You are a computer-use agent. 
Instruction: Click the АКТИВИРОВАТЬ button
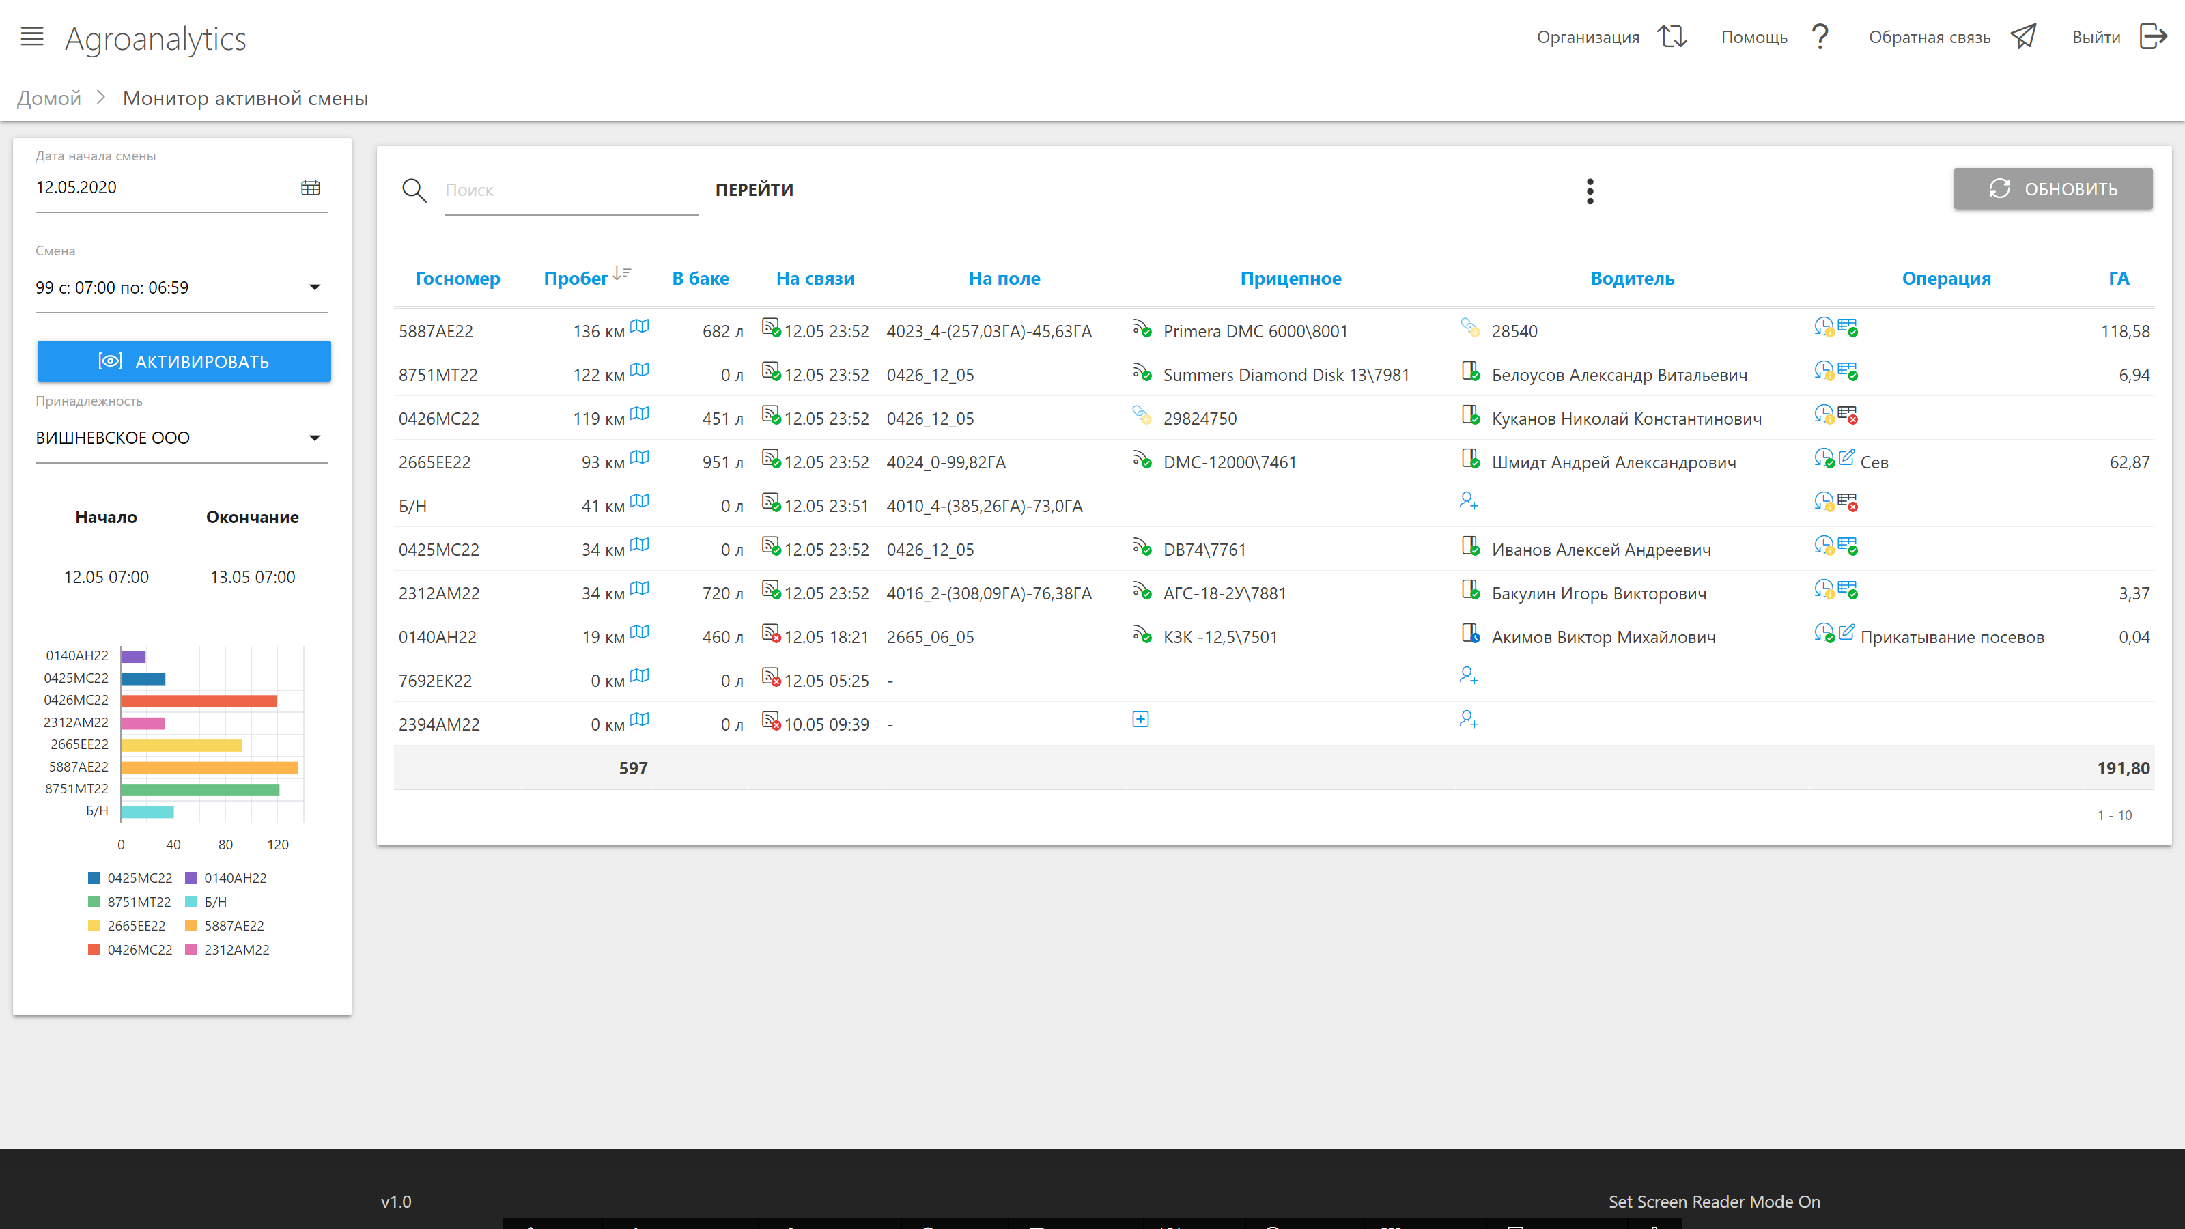tap(184, 361)
